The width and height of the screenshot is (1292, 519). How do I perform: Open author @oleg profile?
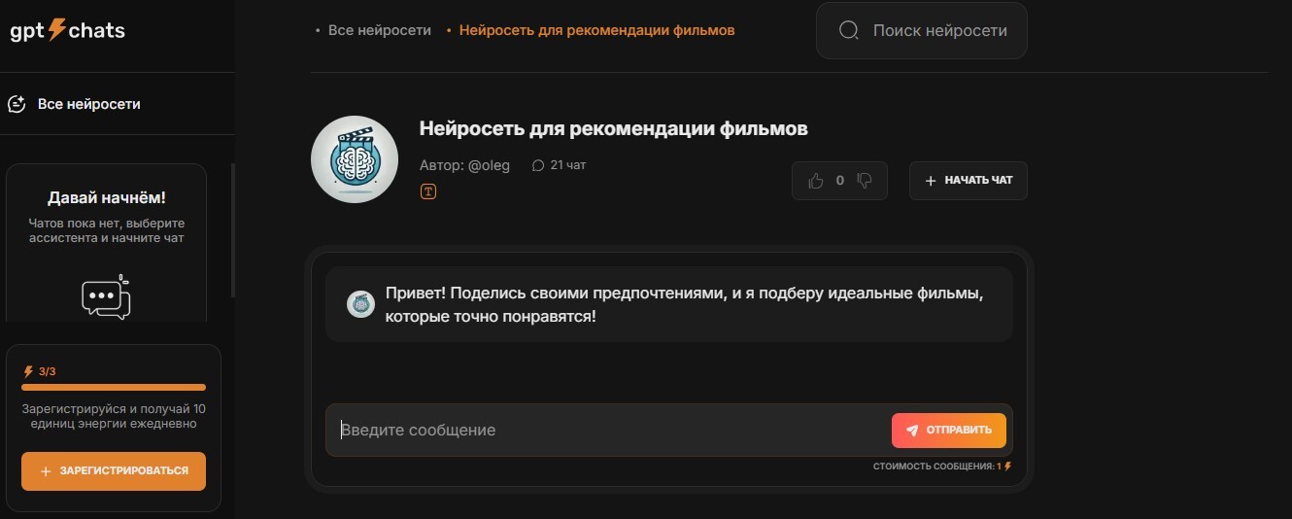coord(464,165)
